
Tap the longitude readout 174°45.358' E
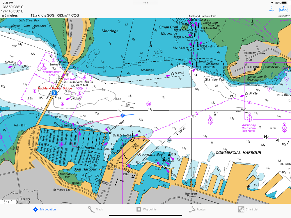click(x=12, y=11)
